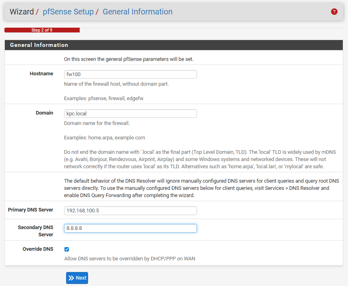This screenshot has width=348, height=286.
Task: Focus the Hostname field containing fw100
Action: click(130, 74)
